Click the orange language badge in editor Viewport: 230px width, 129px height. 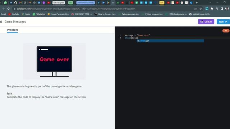pos(226,31)
